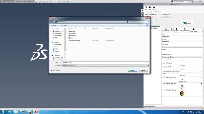The height and width of the screenshot is (114, 204).
Task: Open the Procedure dropdown
Action: (182, 71)
